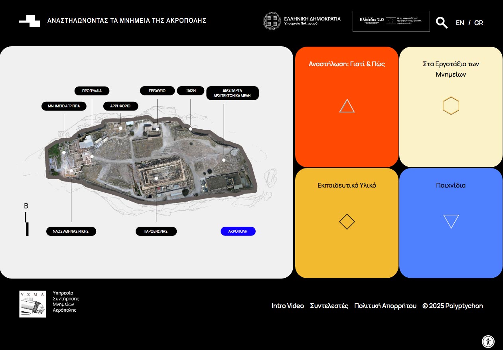The width and height of the screenshot is (503, 350).
Task: Select the ΠΑΡΘΕΝΩΝΑΣ map label
Action: coord(156,231)
